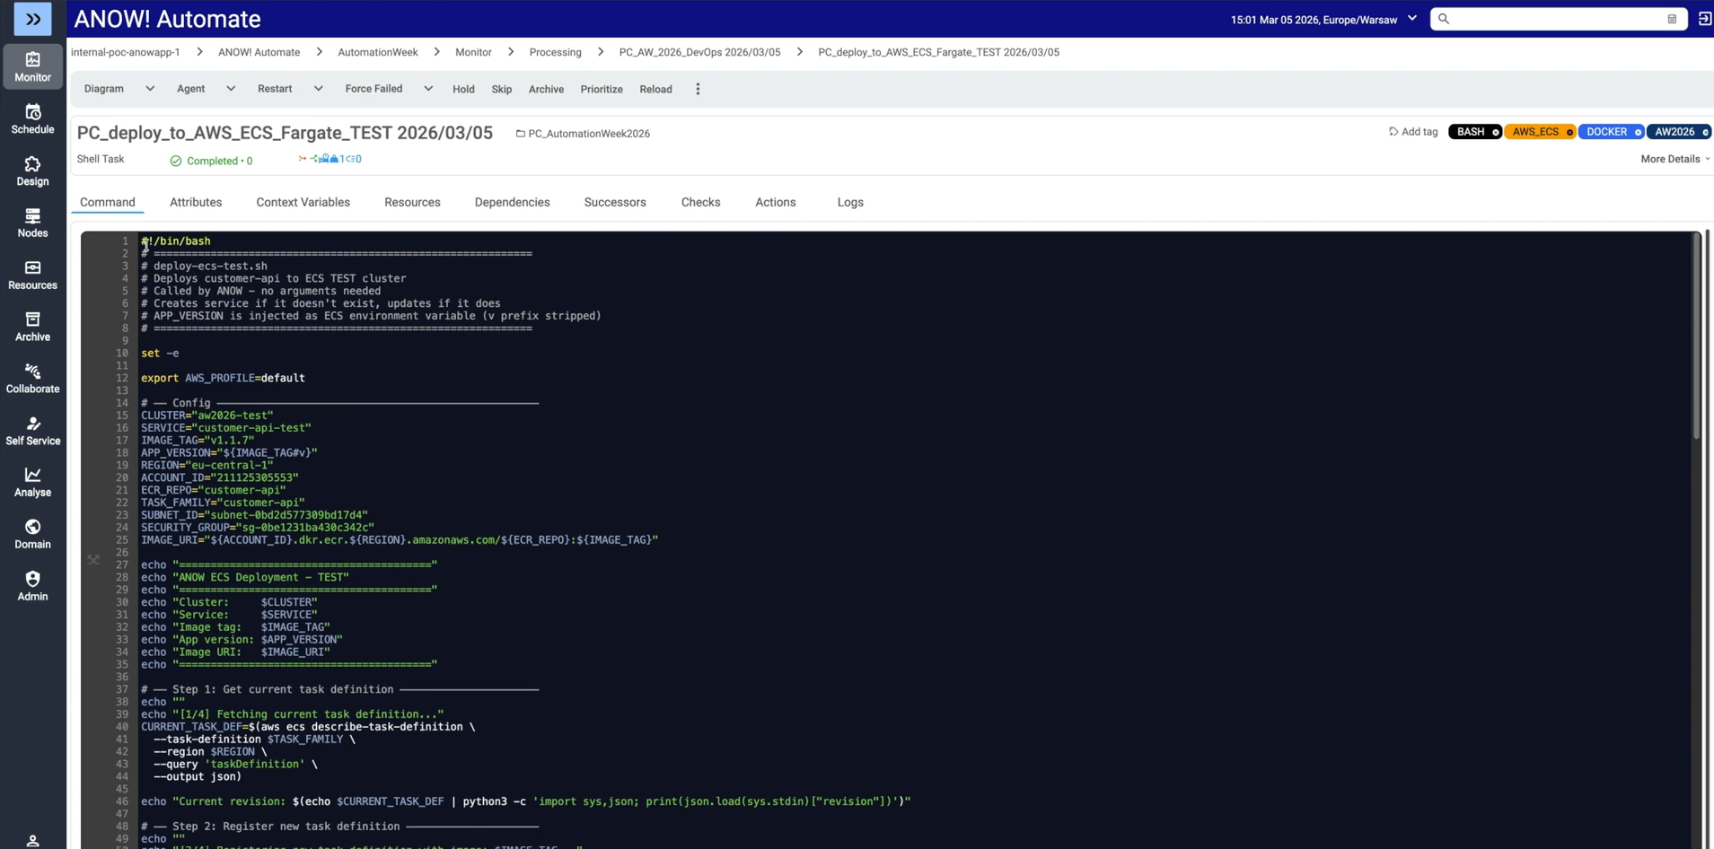This screenshot has width=1714, height=849.
Task: Expand the Restart dropdown arrow
Action: (x=318, y=89)
